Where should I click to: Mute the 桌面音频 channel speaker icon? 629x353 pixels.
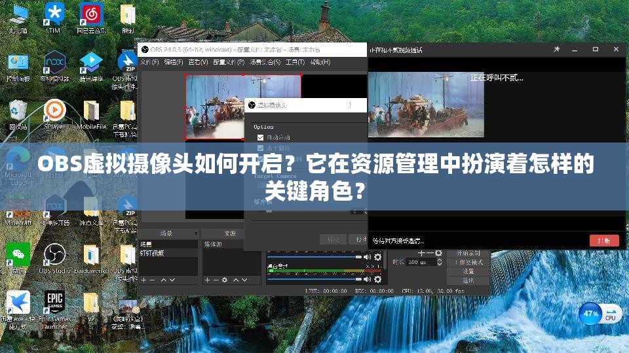point(367,279)
